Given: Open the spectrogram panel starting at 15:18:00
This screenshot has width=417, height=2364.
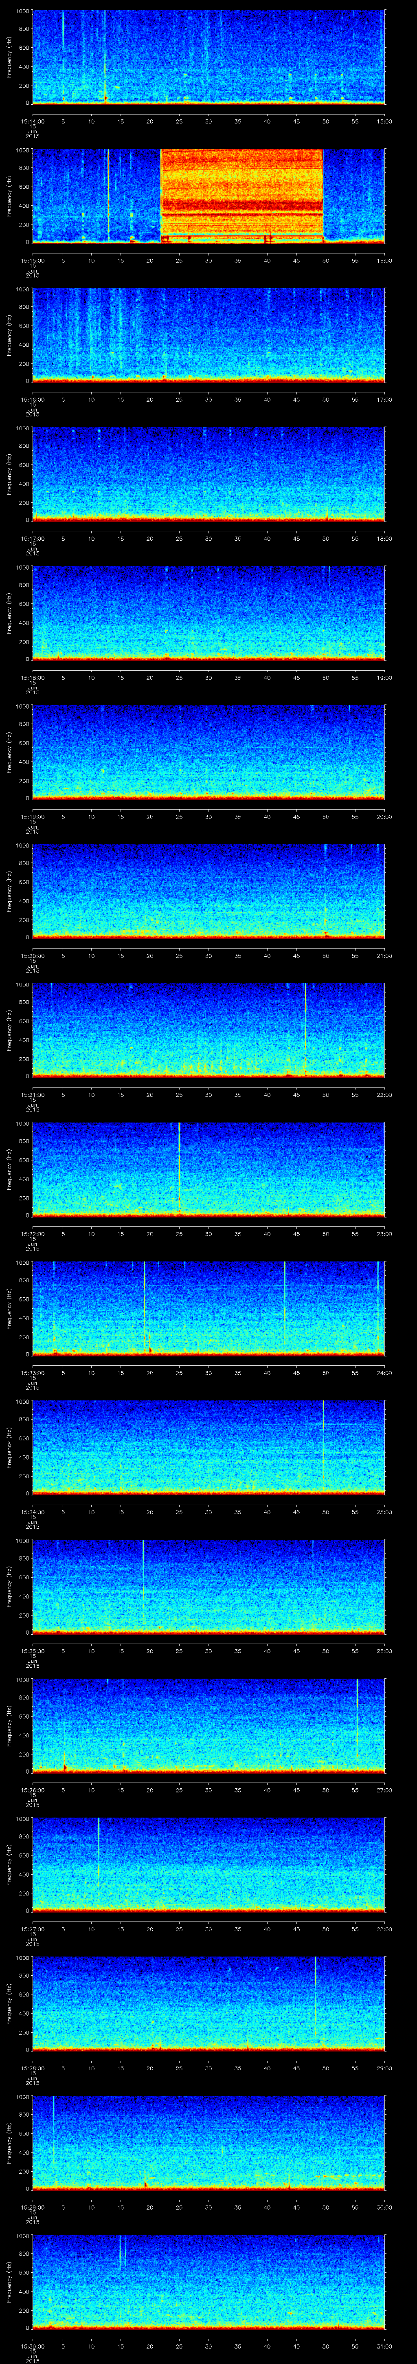Looking at the screenshot, I should click(208, 613).
